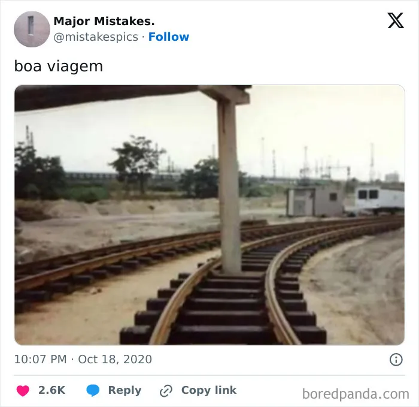Screen dimensions: 419x407
Task: Click the tree in the photo background
Action: 136,162
